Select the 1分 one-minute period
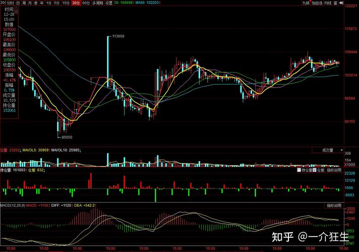This screenshot has height=252, width=359. [x=48, y=3]
